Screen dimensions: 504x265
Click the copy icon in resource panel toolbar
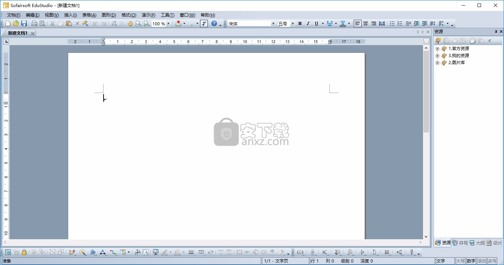[x=473, y=41]
